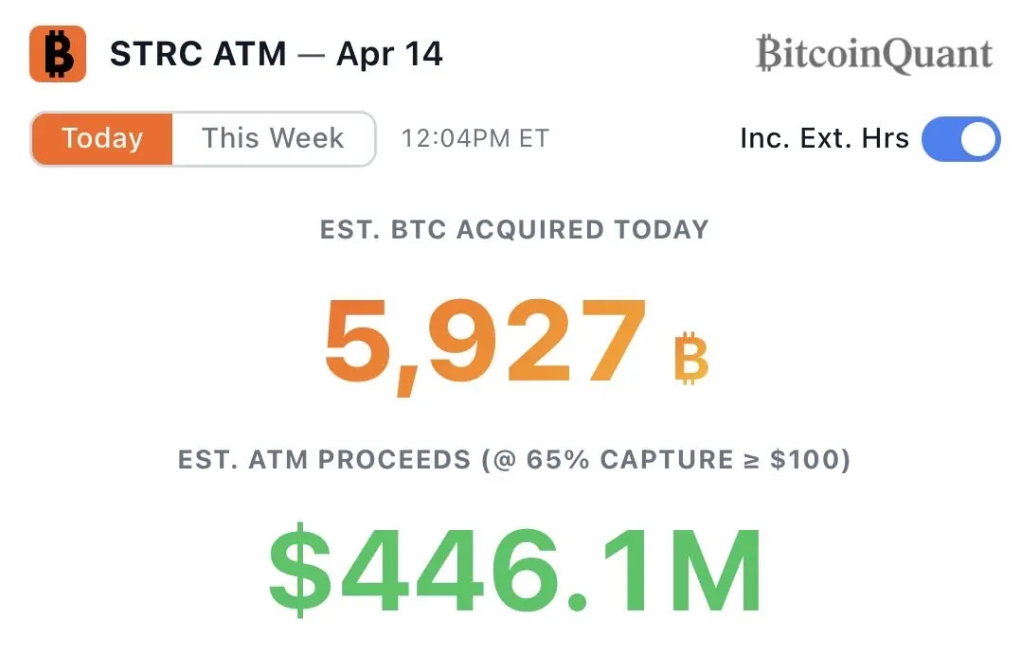Click the $446.1M ATM proceeds value

514,570
